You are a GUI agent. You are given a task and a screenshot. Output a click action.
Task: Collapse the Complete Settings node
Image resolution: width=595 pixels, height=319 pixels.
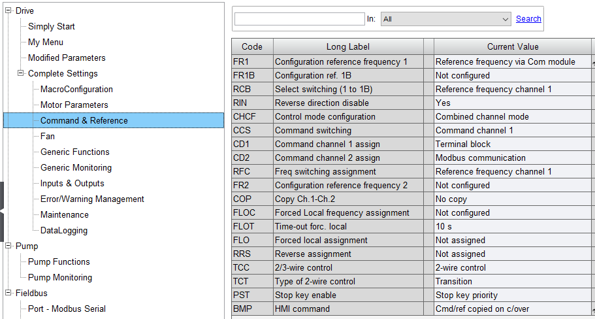pos(21,73)
